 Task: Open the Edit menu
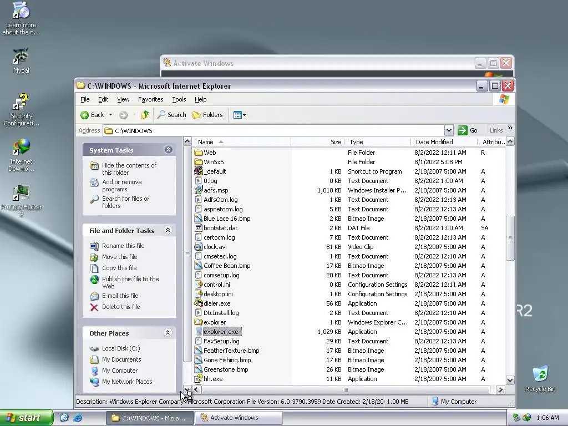point(103,99)
